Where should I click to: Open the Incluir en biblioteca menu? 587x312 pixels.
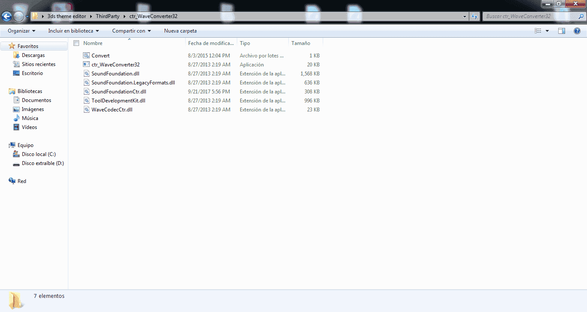pos(73,31)
